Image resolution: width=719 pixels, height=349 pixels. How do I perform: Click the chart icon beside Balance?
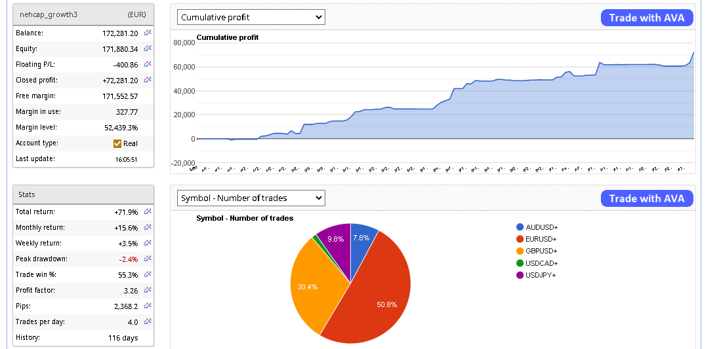(x=148, y=33)
